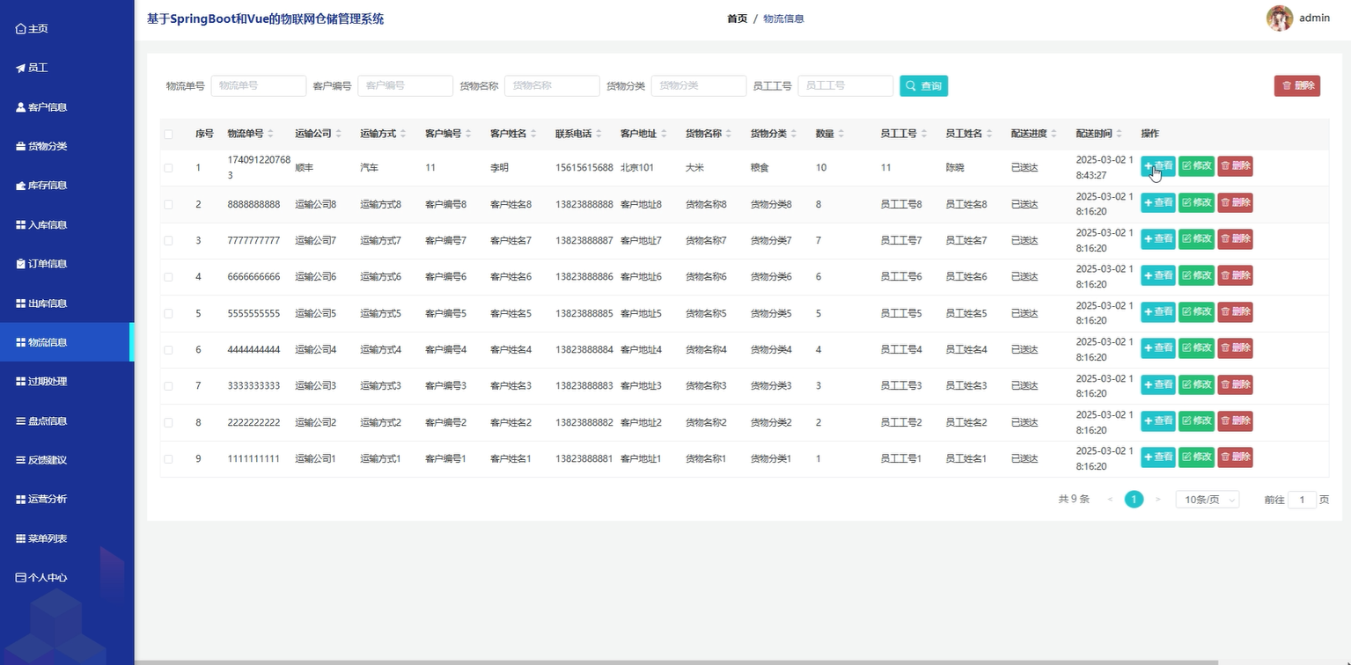Click the previous page arrow
The width and height of the screenshot is (1351, 665).
coord(1110,500)
